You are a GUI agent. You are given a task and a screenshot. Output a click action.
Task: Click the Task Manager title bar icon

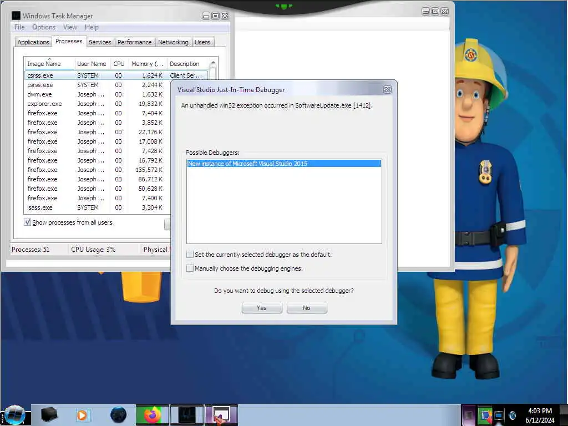pos(16,16)
